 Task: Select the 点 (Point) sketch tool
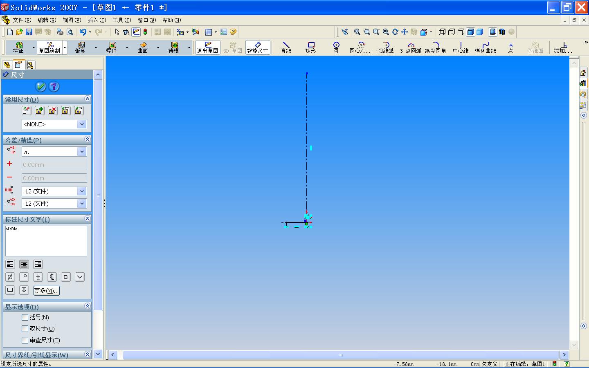point(510,47)
